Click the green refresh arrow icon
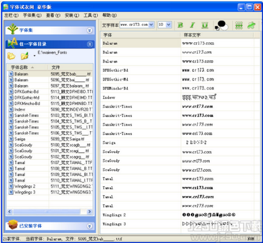This screenshot has width=263, height=243. [251, 25]
